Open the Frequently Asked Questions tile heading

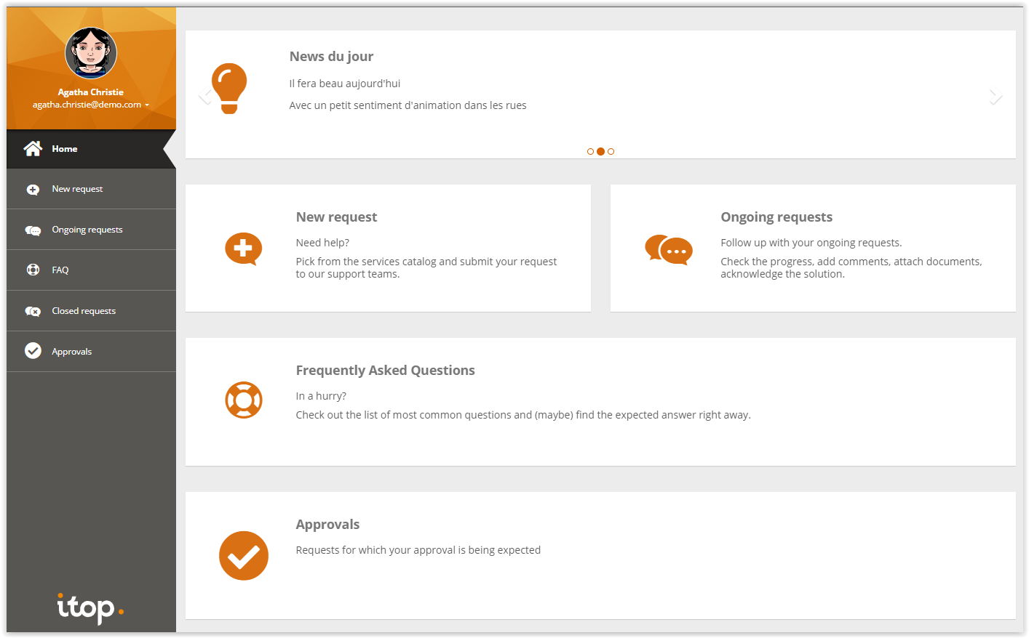tap(385, 371)
